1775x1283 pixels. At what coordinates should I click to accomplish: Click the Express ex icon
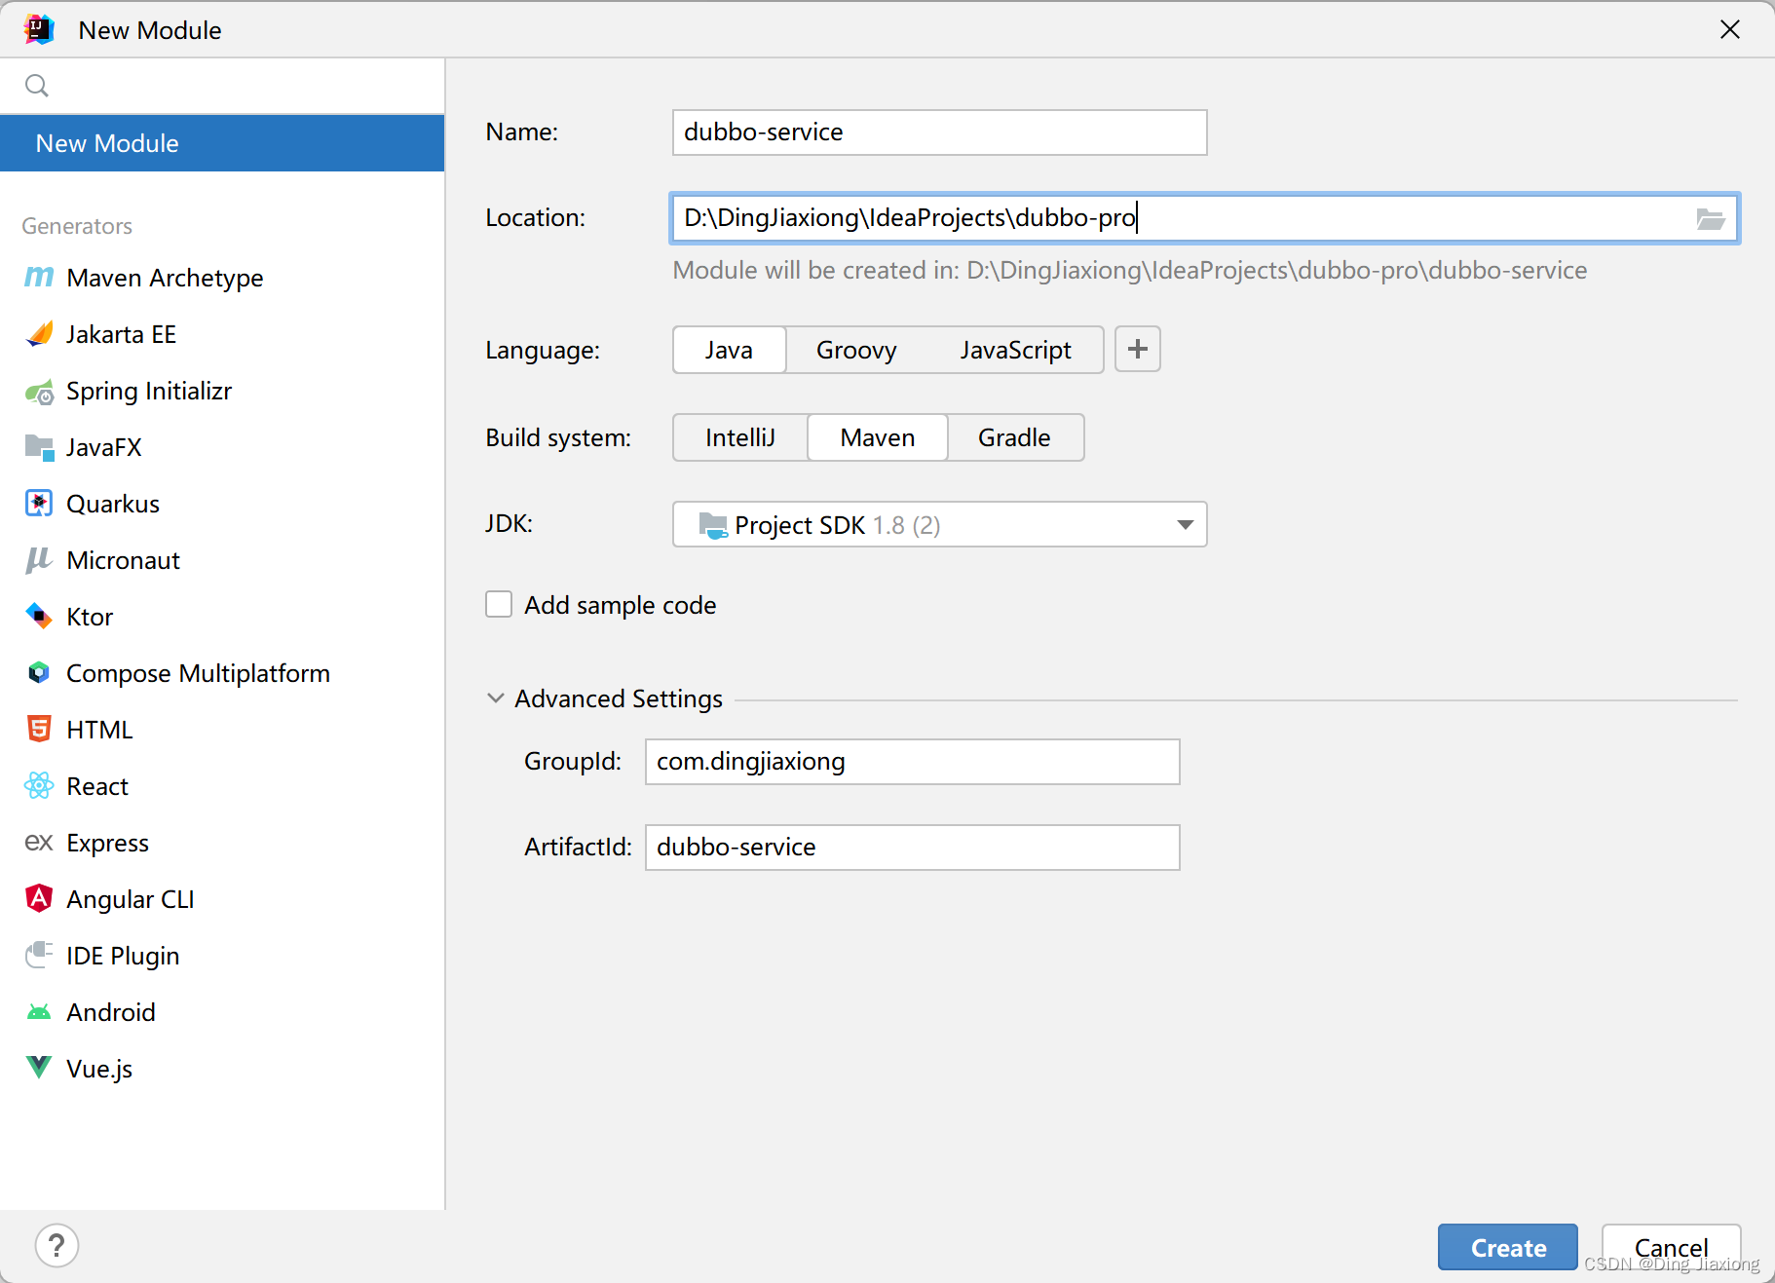(x=39, y=843)
